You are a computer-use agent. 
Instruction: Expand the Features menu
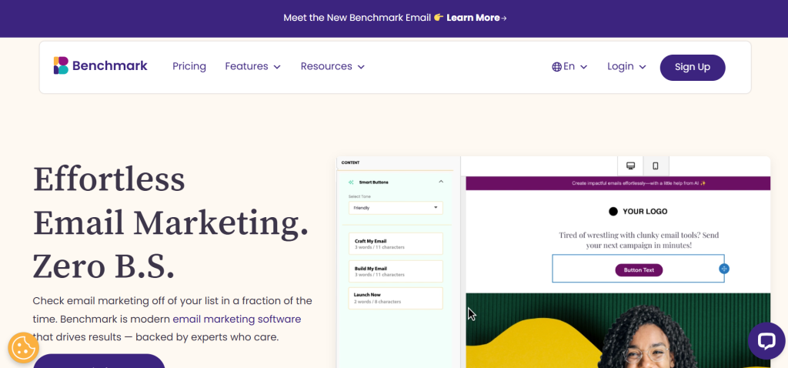pos(252,67)
